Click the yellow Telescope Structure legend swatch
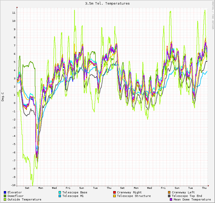The width and height of the screenshot is (215, 203). [x=114, y=196]
